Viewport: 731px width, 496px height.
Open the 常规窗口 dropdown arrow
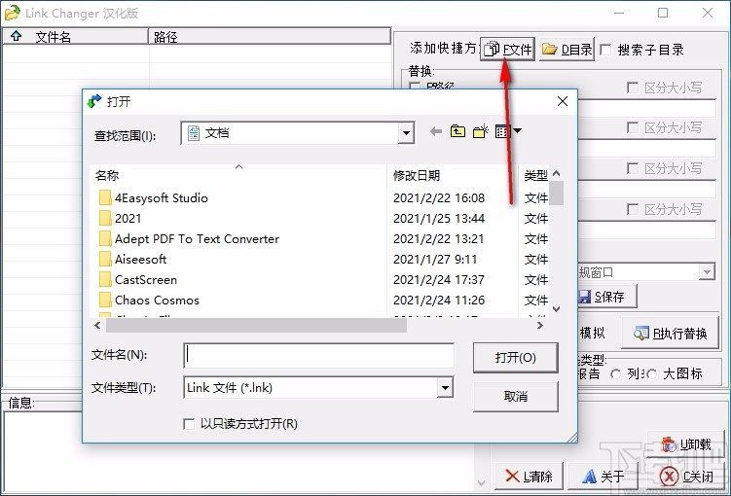[707, 271]
